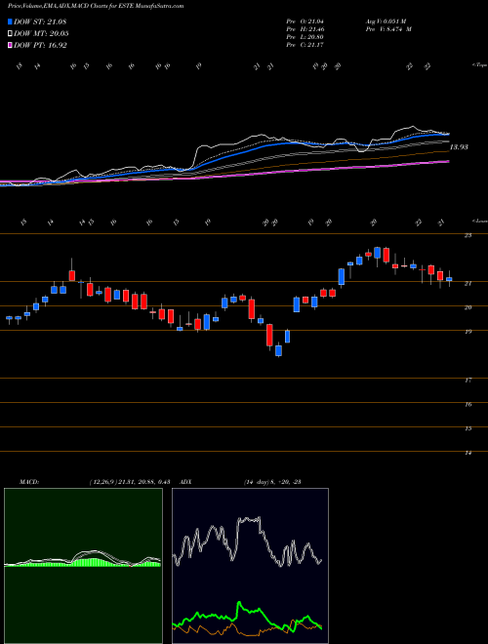Select the 'DOW ST: 21.08' legend text
488x644 pixels.
(x=40, y=21)
